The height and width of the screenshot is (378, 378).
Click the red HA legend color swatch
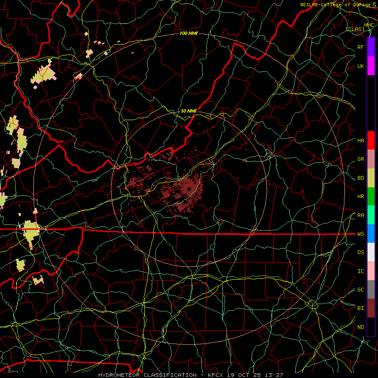(x=371, y=140)
